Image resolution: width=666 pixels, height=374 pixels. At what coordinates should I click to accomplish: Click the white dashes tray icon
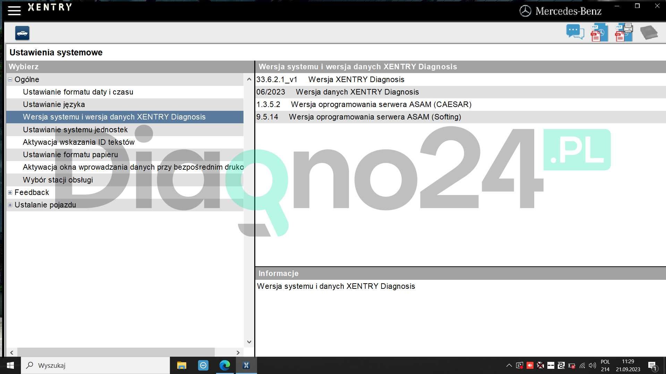tap(550, 365)
